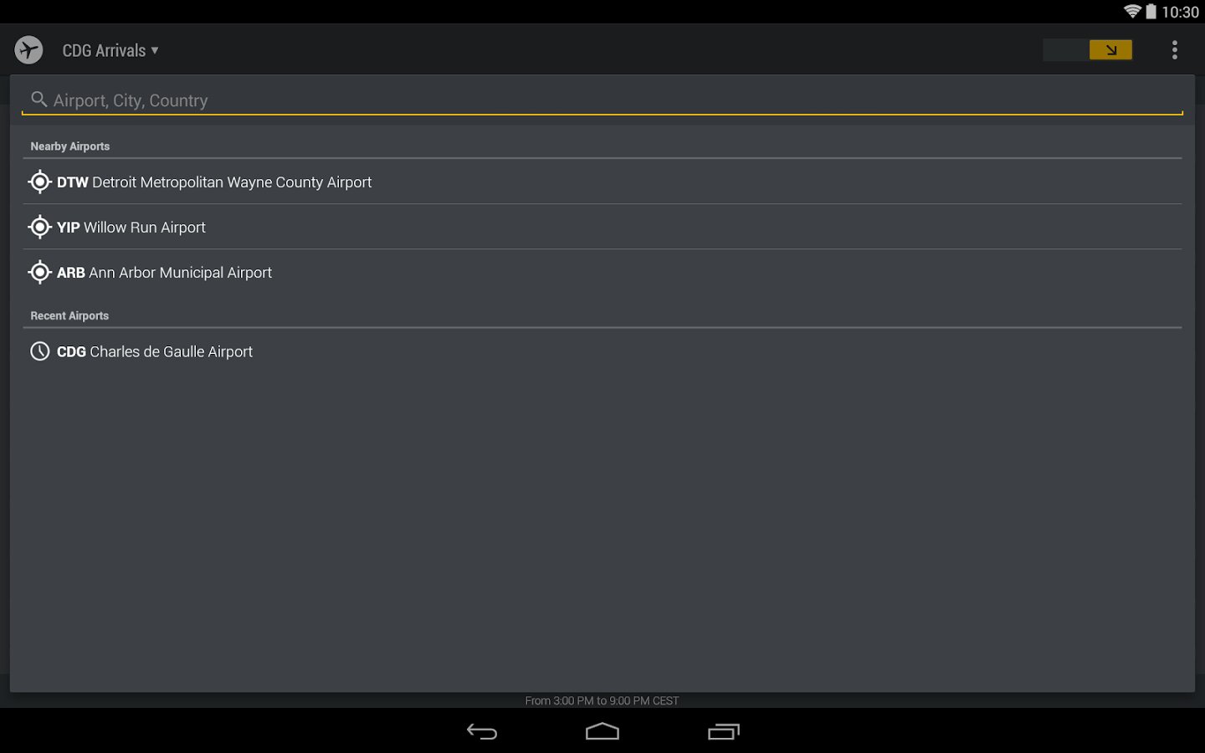
Task: Choose YIP Willow Run Airport
Action: [x=602, y=227]
